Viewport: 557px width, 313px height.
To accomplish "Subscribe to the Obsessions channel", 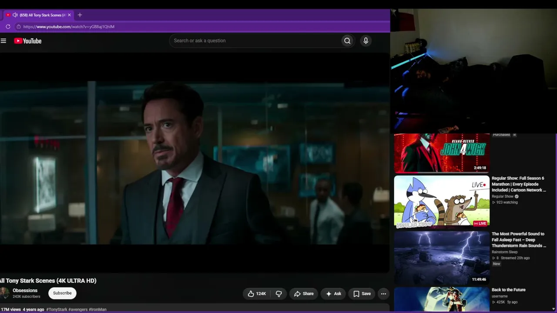I will click(62, 293).
